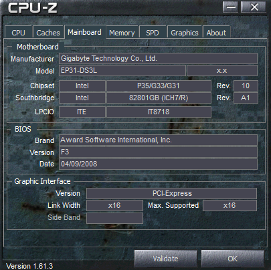
Task: Click the Graphic Interface Version PCI-Express field
Action: [x=171, y=193]
